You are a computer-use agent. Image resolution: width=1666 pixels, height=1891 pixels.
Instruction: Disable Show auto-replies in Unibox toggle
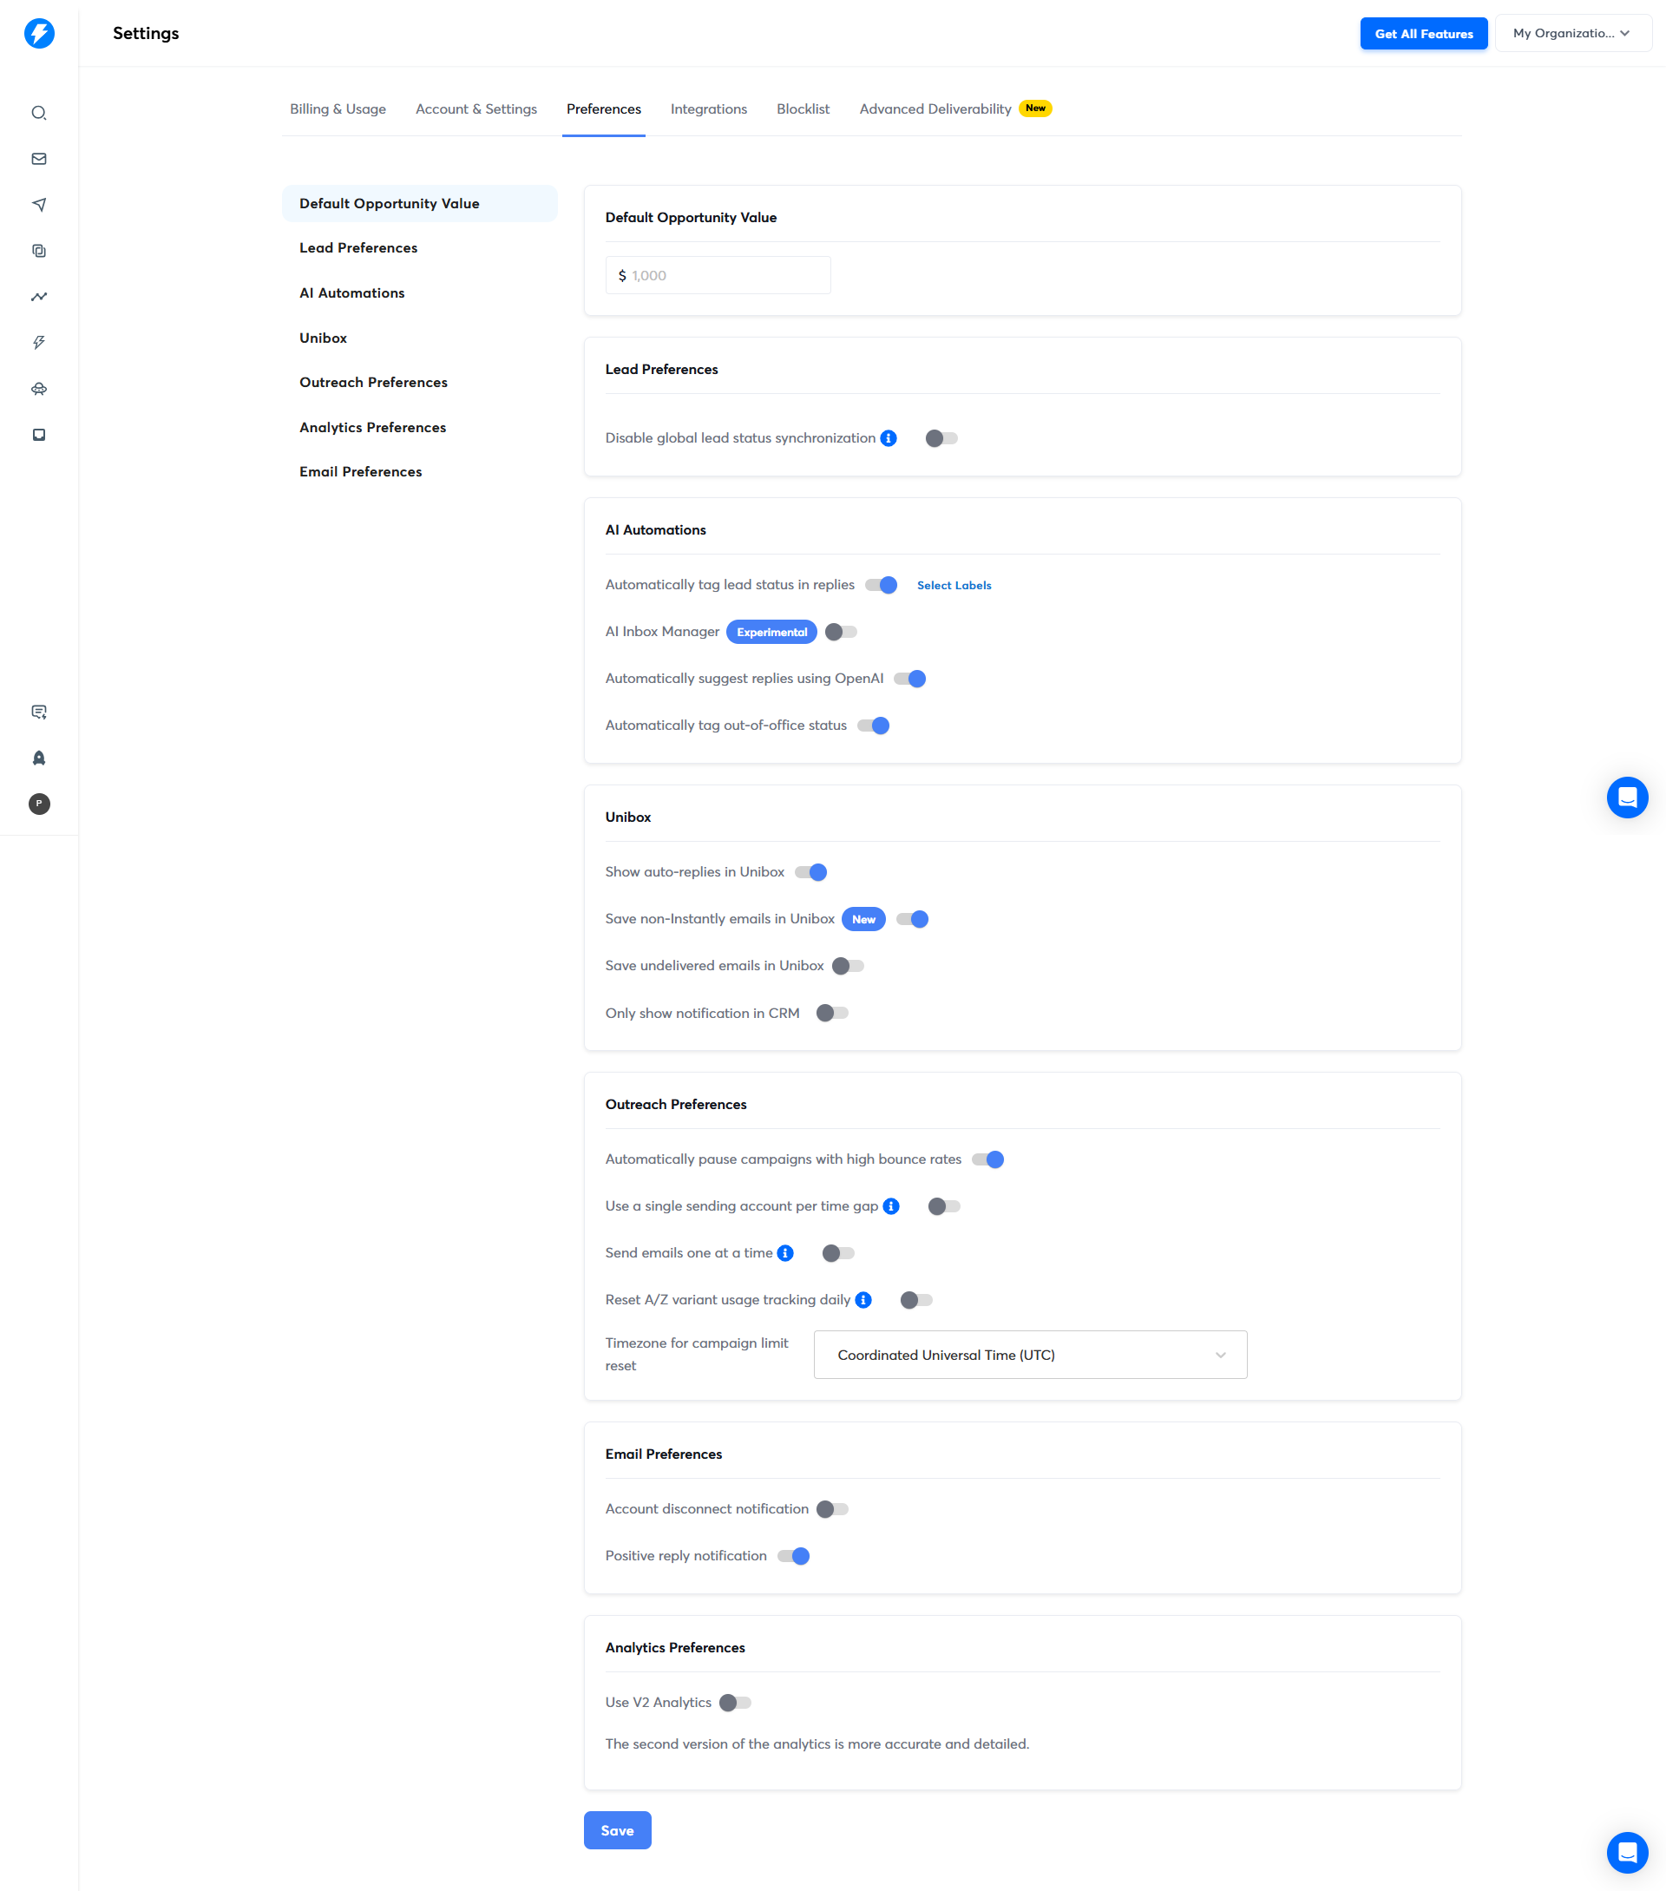[x=810, y=872]
